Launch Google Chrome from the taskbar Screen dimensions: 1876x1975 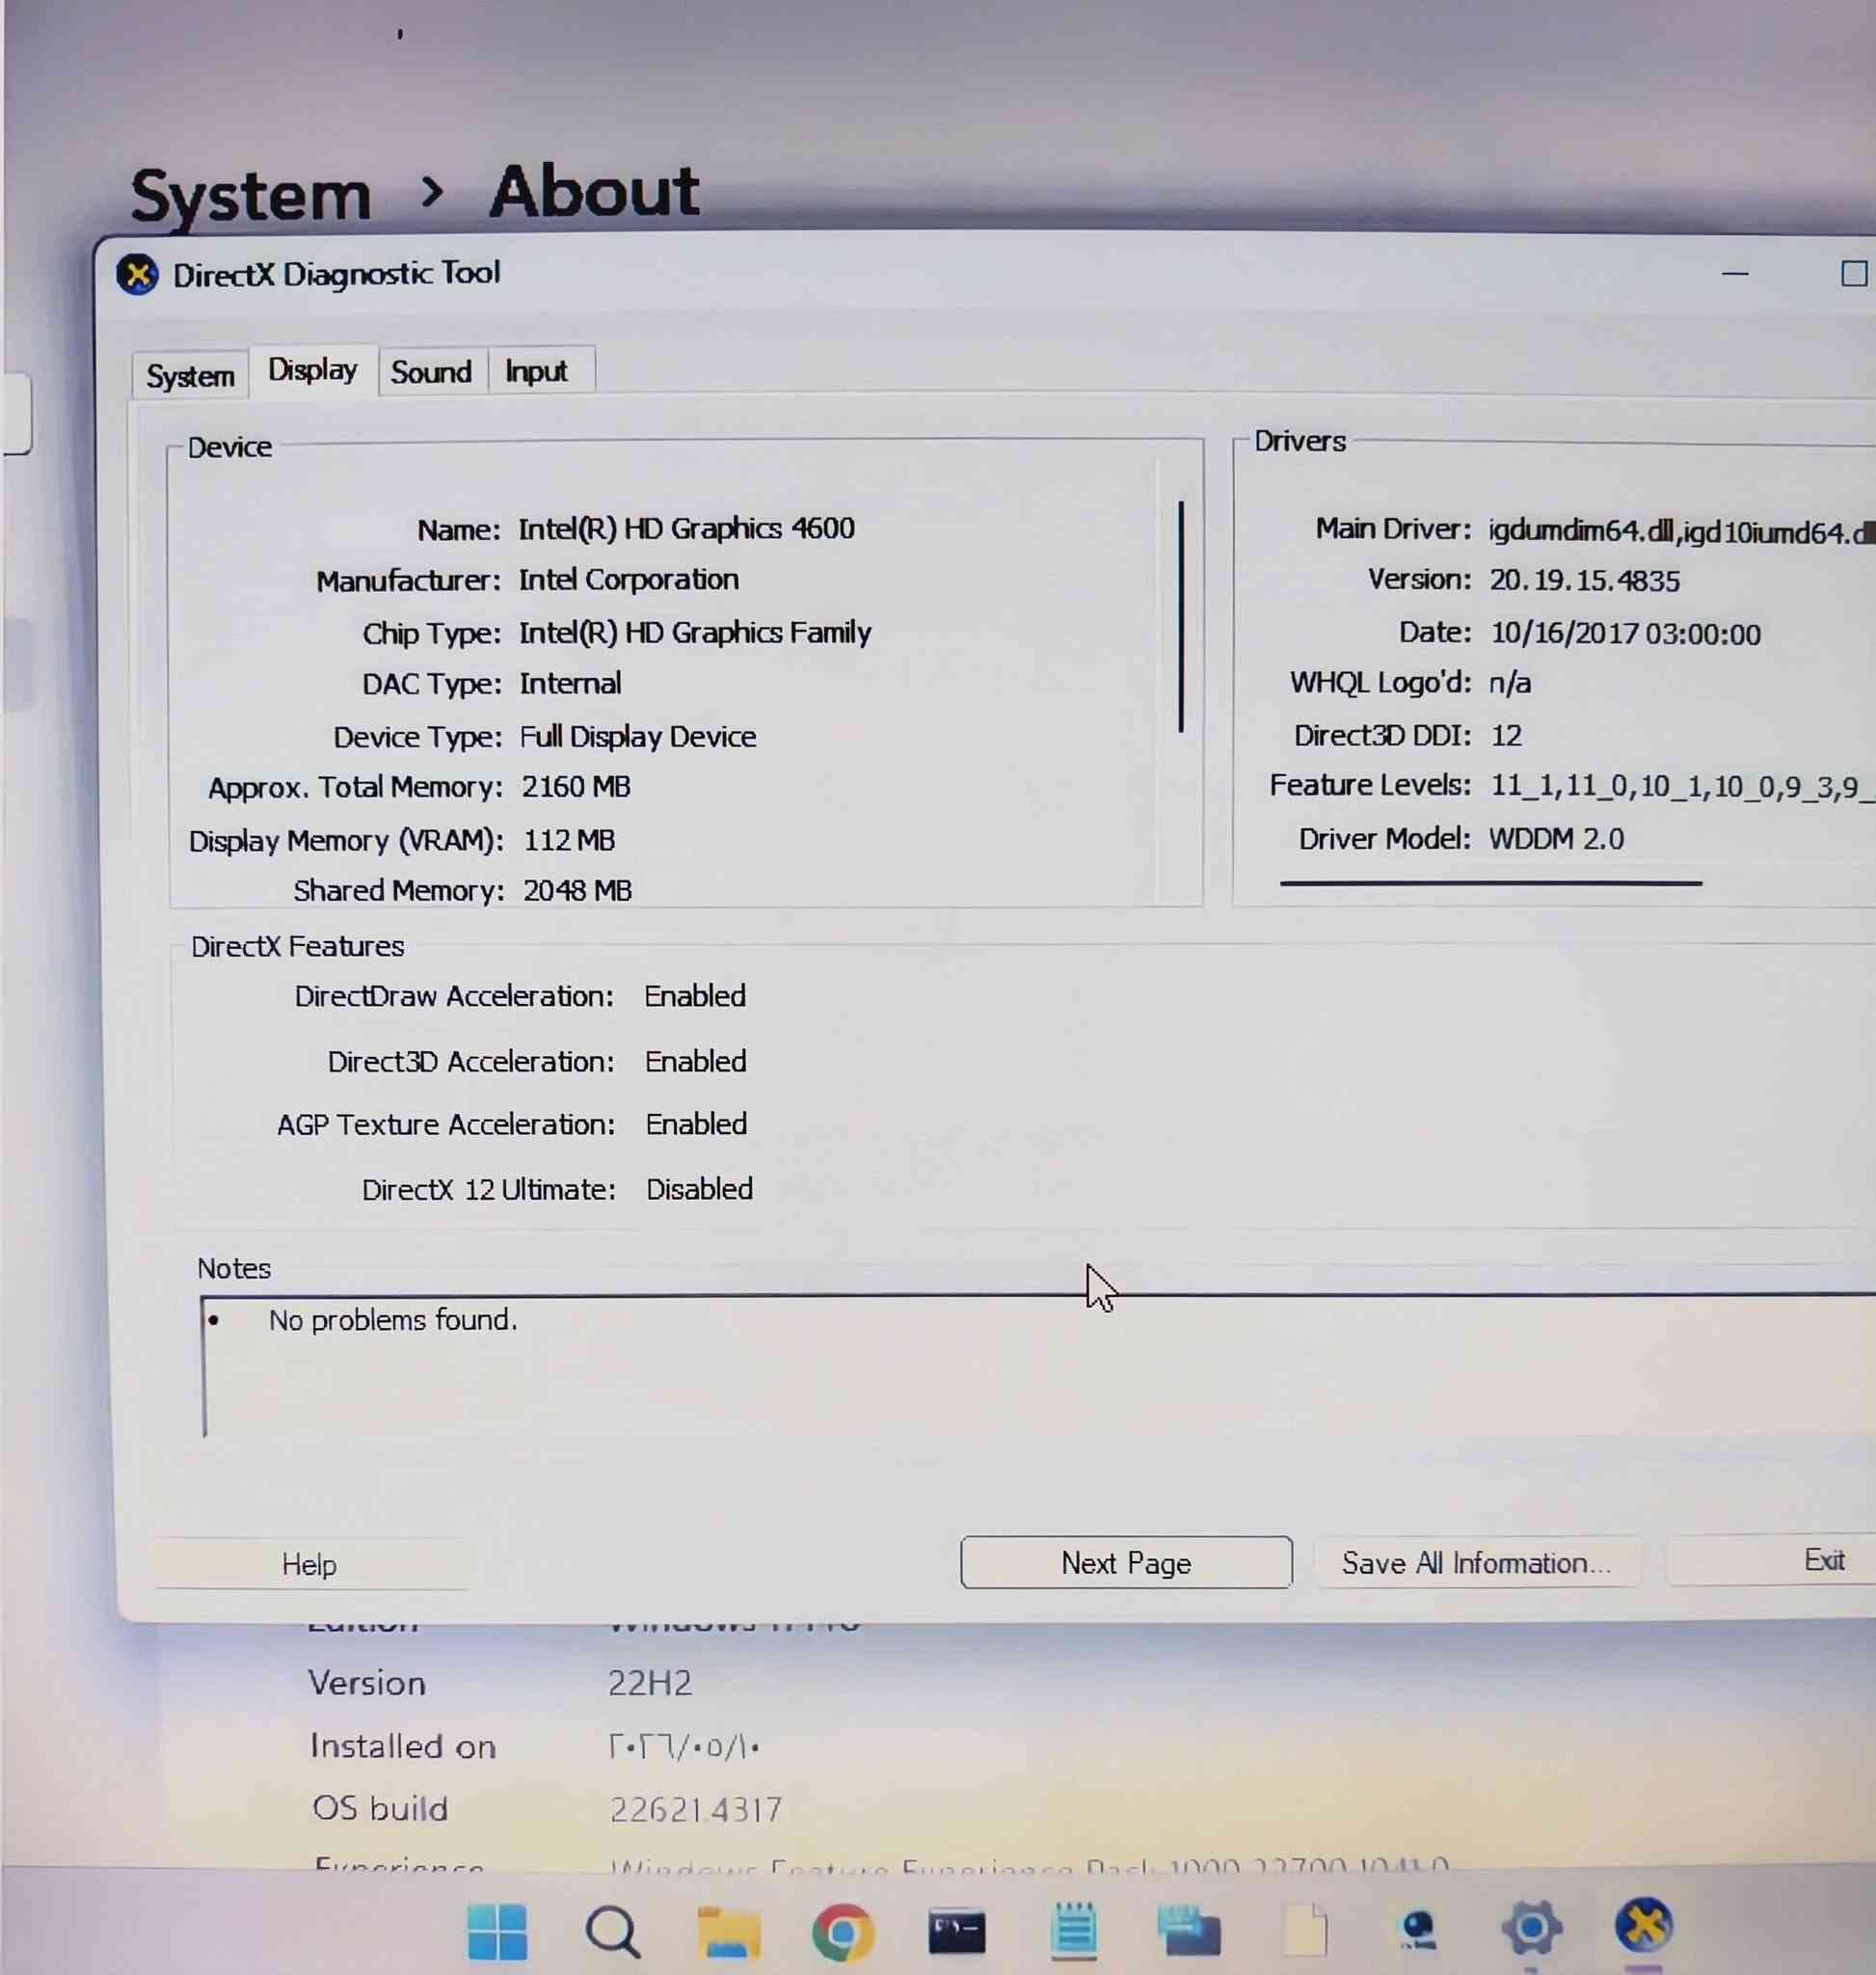843,1932
